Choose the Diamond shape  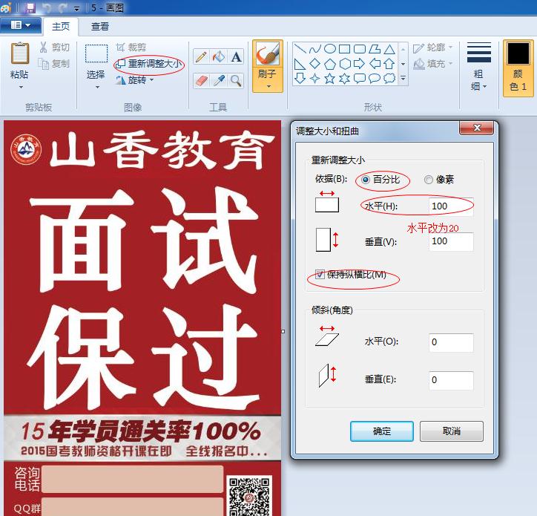(x=314, y=64)
